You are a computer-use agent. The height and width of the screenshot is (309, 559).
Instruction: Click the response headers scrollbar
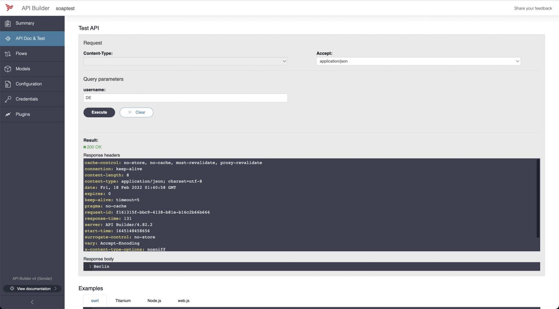(x=538, y=199)
